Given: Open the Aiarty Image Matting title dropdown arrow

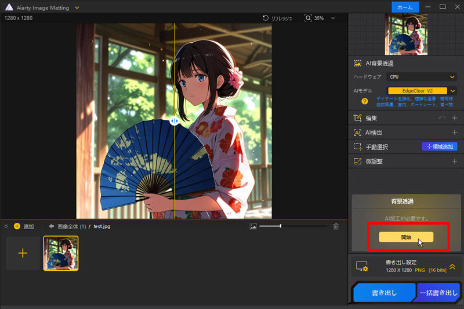Looking at the screenshot, I should tap(77, 8).
